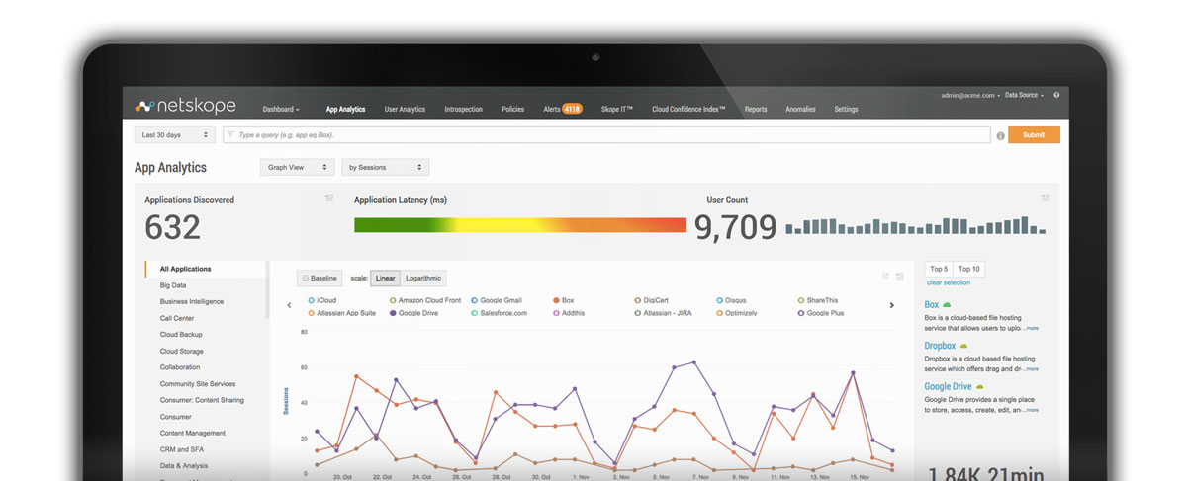Toggle Disqus series in legend
Screen dimensions: 1187x481
coord(731,300)
